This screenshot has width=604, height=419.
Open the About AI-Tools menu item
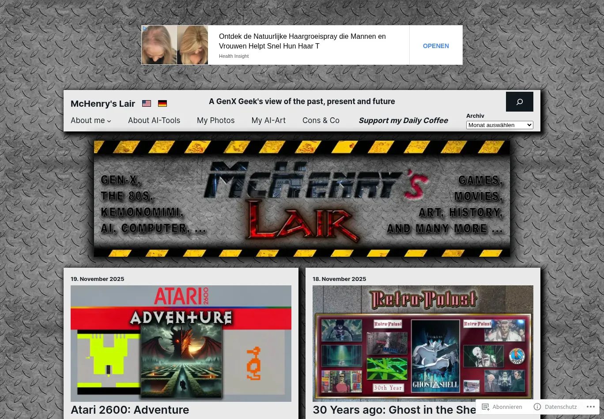tap(154, 120)
